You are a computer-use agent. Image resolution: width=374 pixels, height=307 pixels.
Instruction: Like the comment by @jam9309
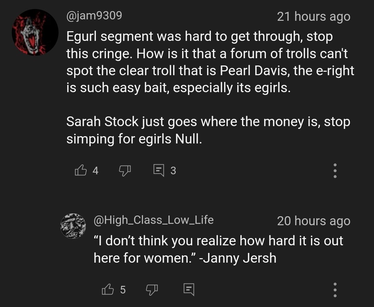coord(80,170)
